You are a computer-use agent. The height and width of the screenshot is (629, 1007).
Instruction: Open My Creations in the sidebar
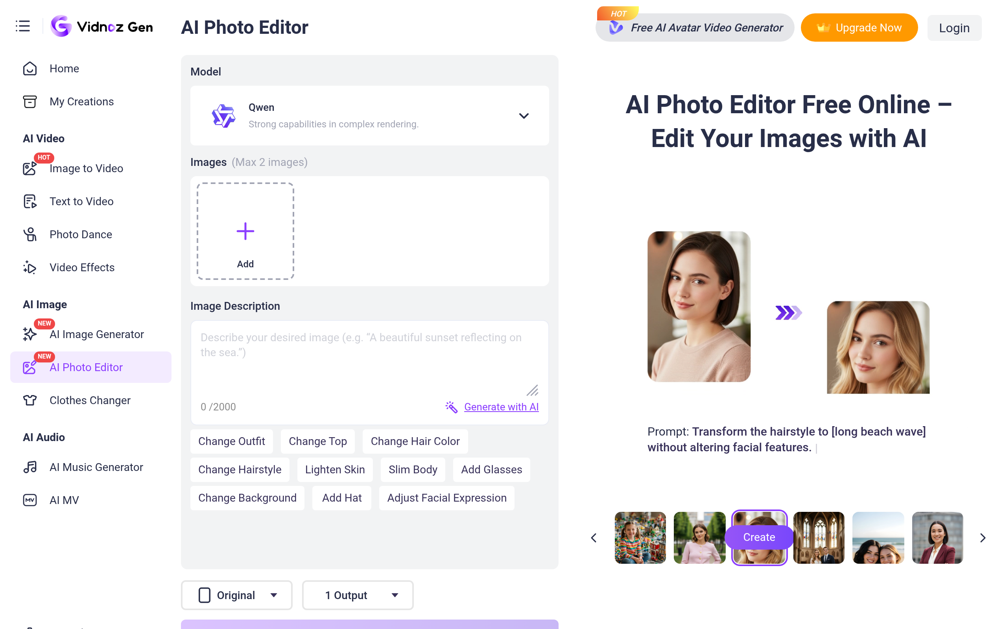[91, 101]
